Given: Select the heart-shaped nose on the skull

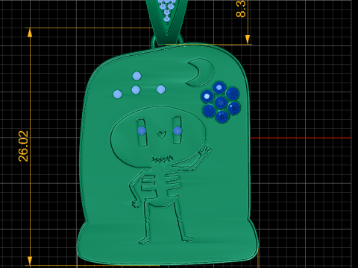Looking at the screenshot, I should pos(162,134).
